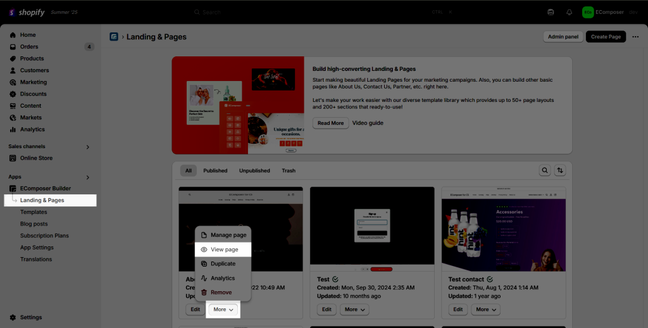Screen dimensions: 648x328
Task: Click the published checkmark beside Test contact
Action: (x=490, y=279)
